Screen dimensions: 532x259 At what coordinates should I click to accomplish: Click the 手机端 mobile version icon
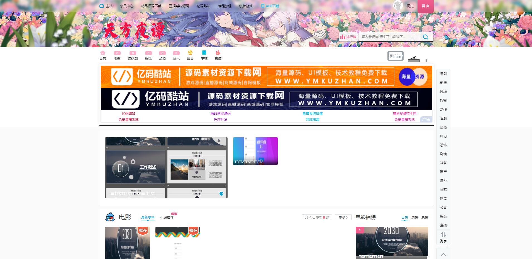(x=395, y=56)
